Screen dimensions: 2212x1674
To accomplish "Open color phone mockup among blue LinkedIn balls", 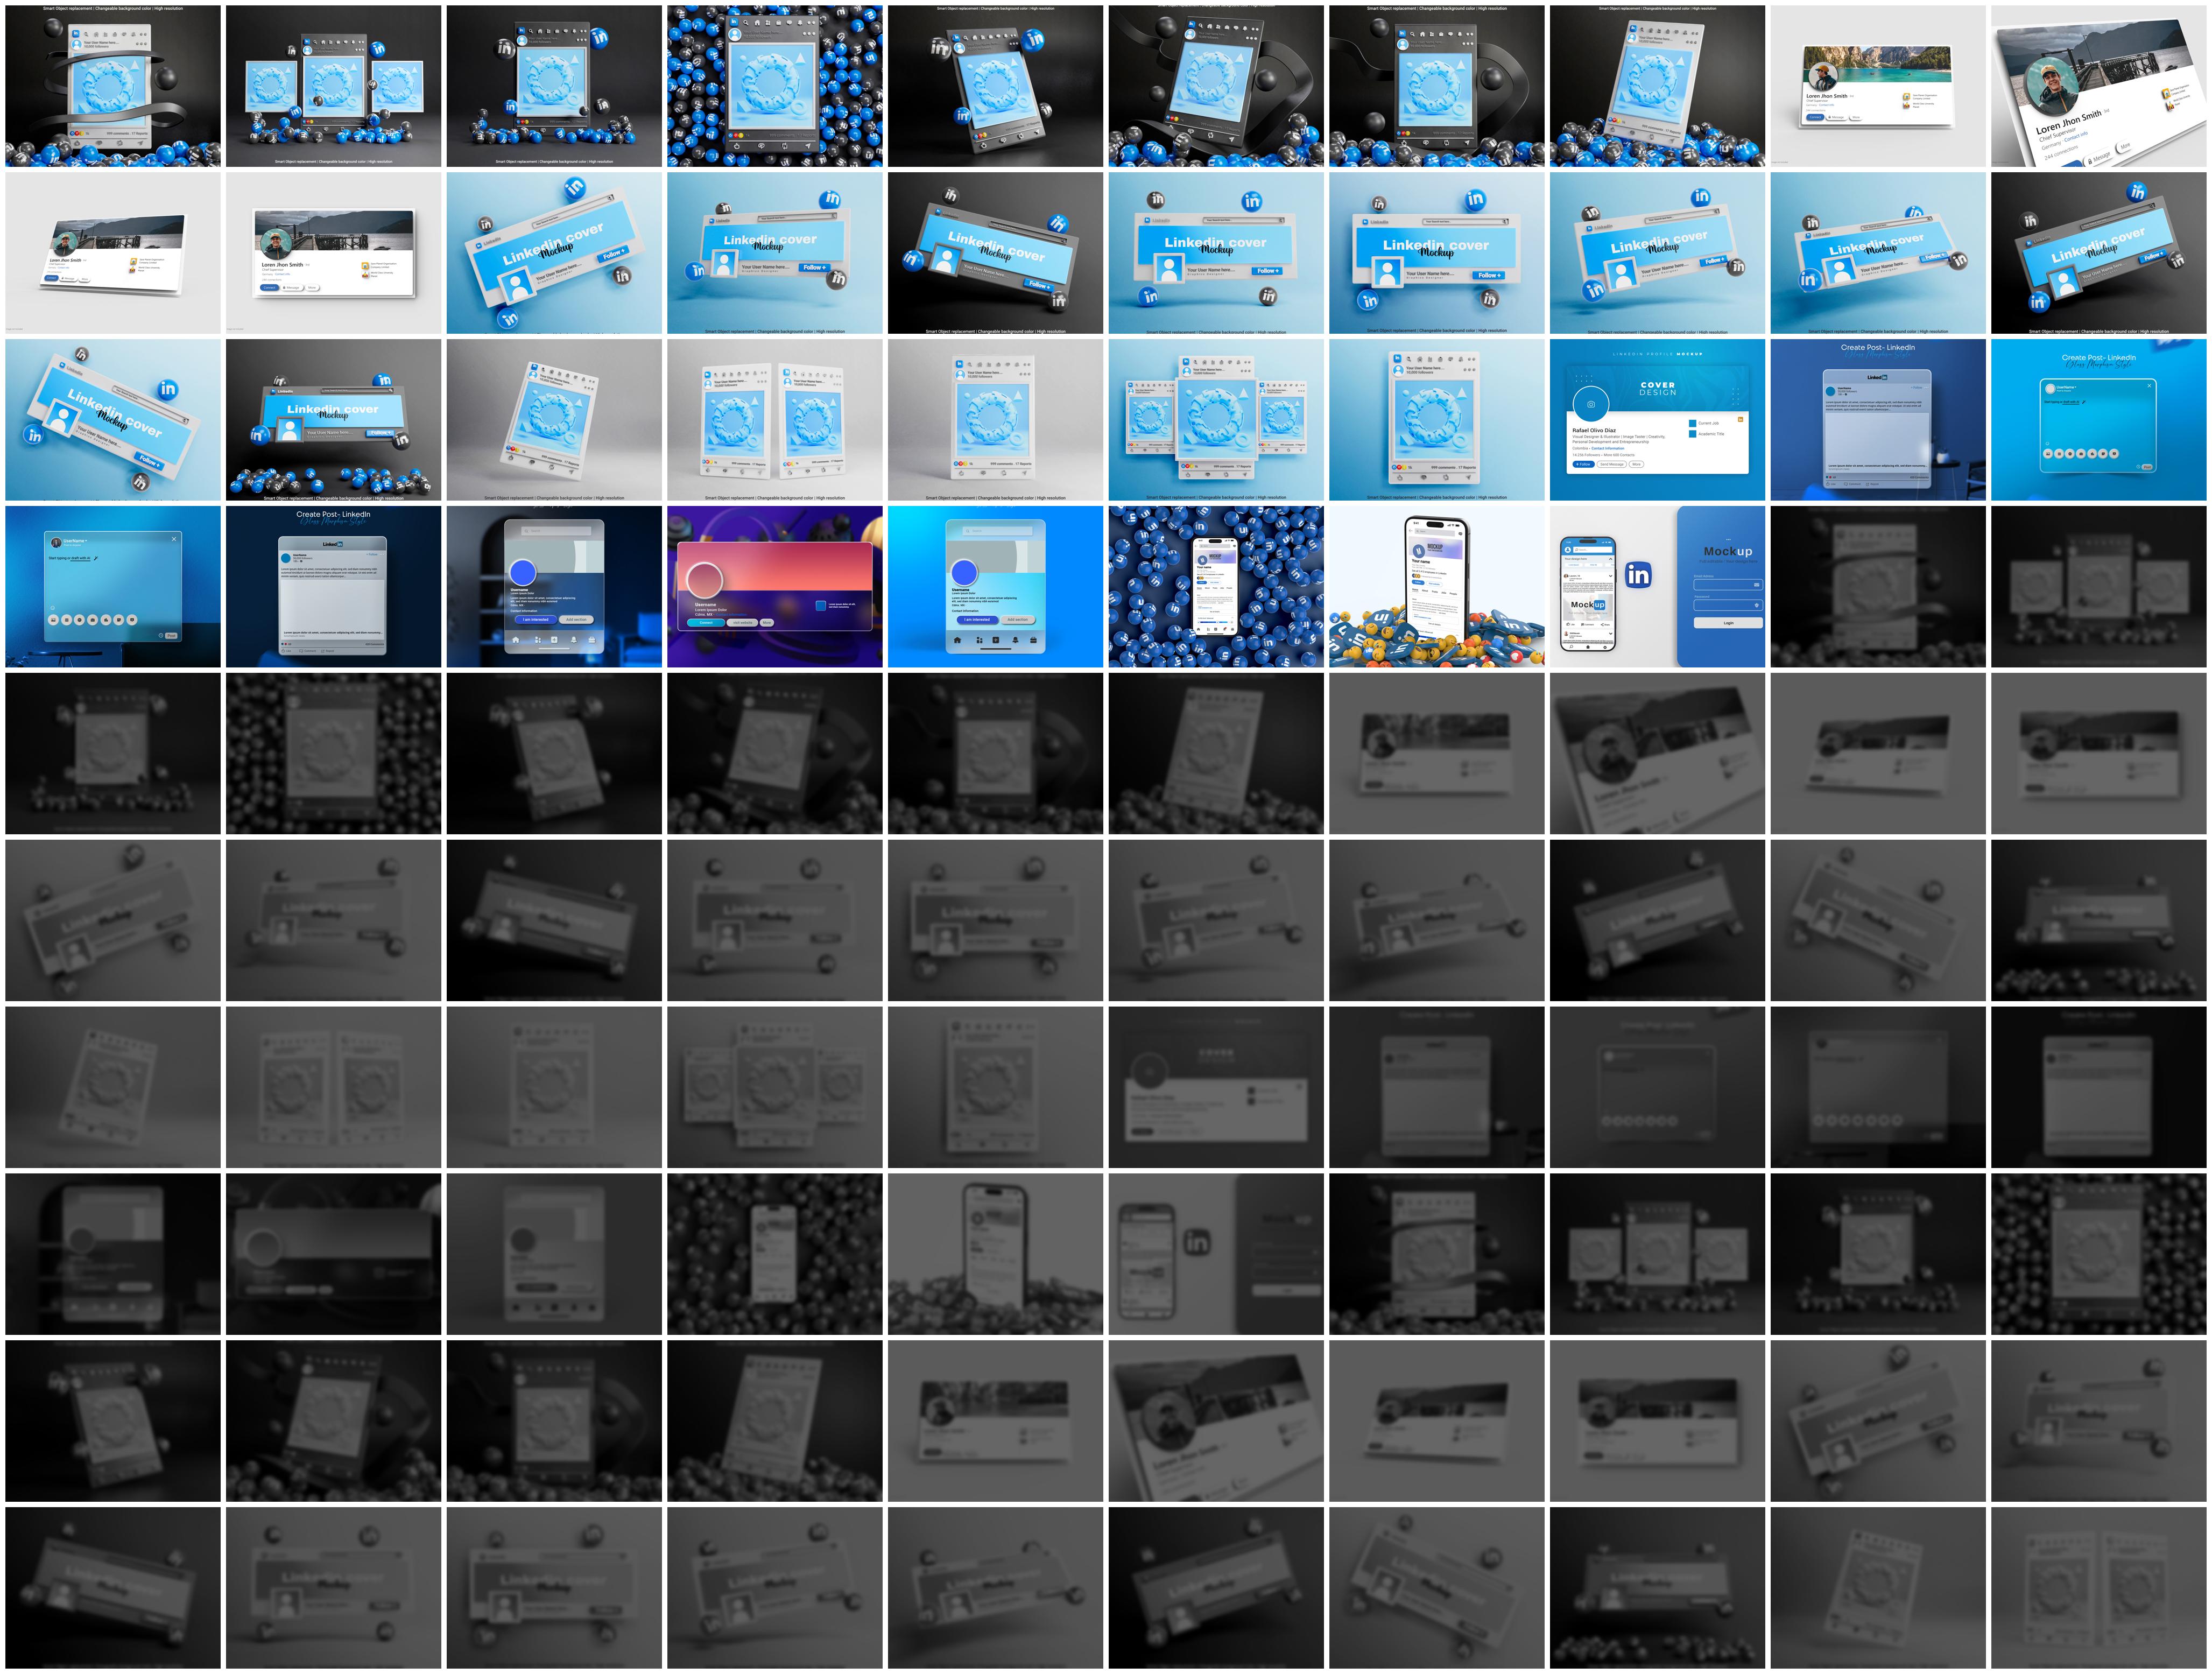I will pyautogui.click(x=1216, y=587).
